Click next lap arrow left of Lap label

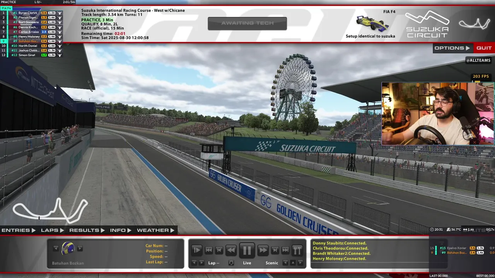pos(201,263)
